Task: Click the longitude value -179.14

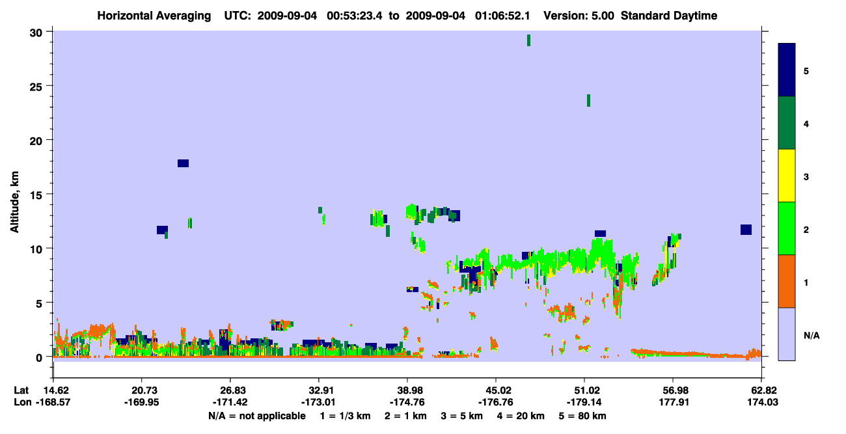Action: coord(584,402)
